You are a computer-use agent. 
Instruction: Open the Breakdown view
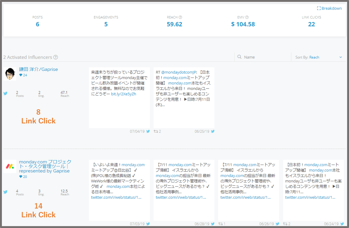(x=329, y=8)
